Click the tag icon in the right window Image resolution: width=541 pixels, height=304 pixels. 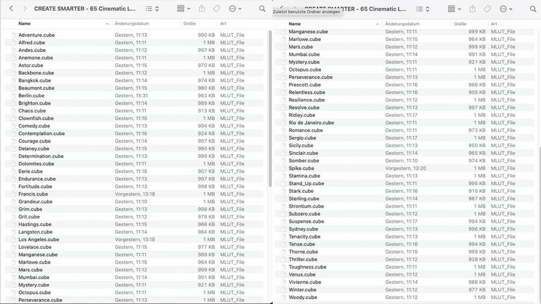tap(487, 9)
